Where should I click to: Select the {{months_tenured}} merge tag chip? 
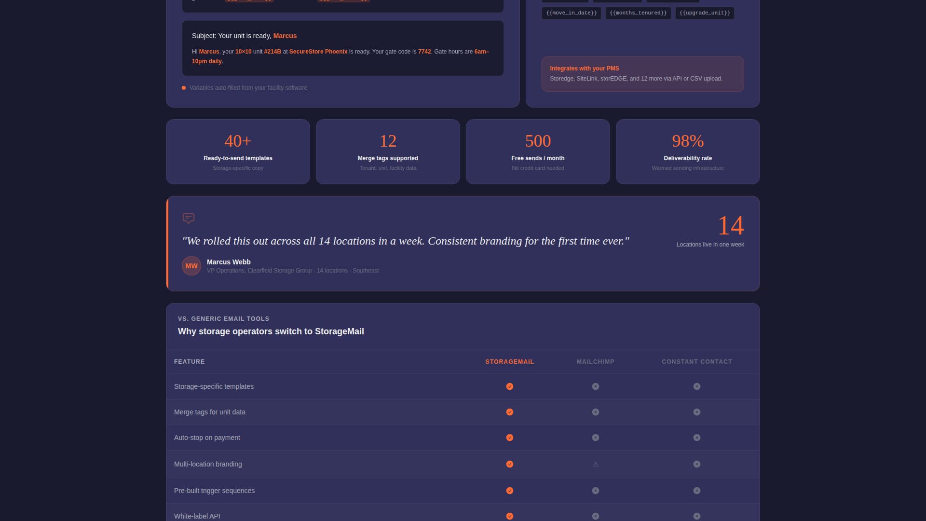tap(638, 13)
